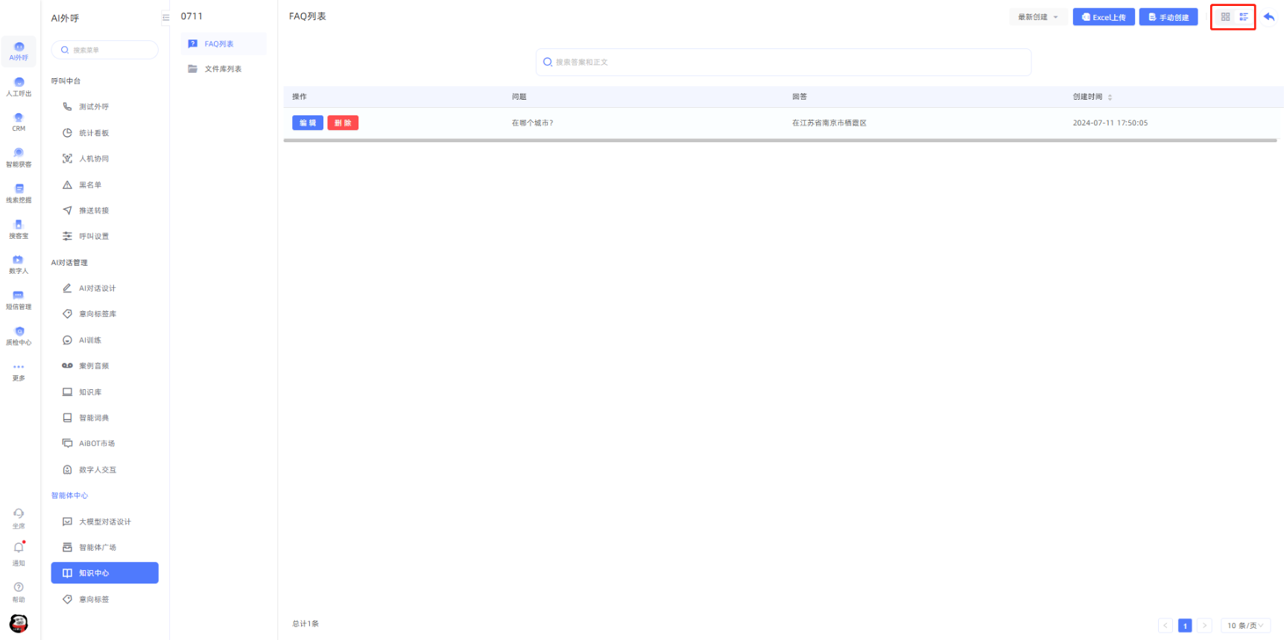The height and width of the screenshot is (640, 1284).
Task: Open the 数字人 module icon
Action: [x=19, y=263]
